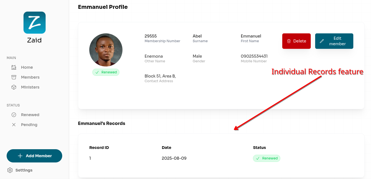The height and width of the screenshot is (179, 371).
Task: Click the Renewed badge in records table
Action: click(x=267, y=158)
